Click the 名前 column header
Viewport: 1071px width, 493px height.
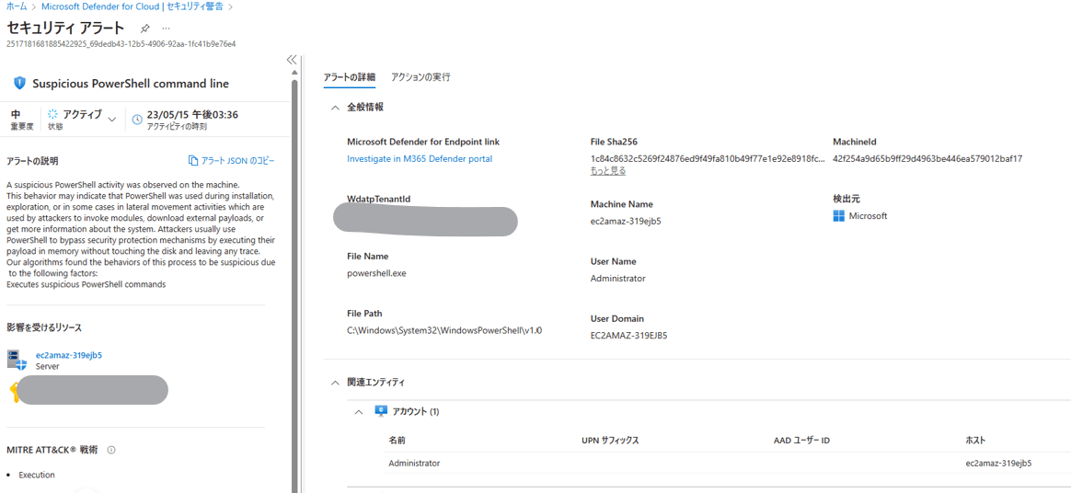[x=397, y=441]
